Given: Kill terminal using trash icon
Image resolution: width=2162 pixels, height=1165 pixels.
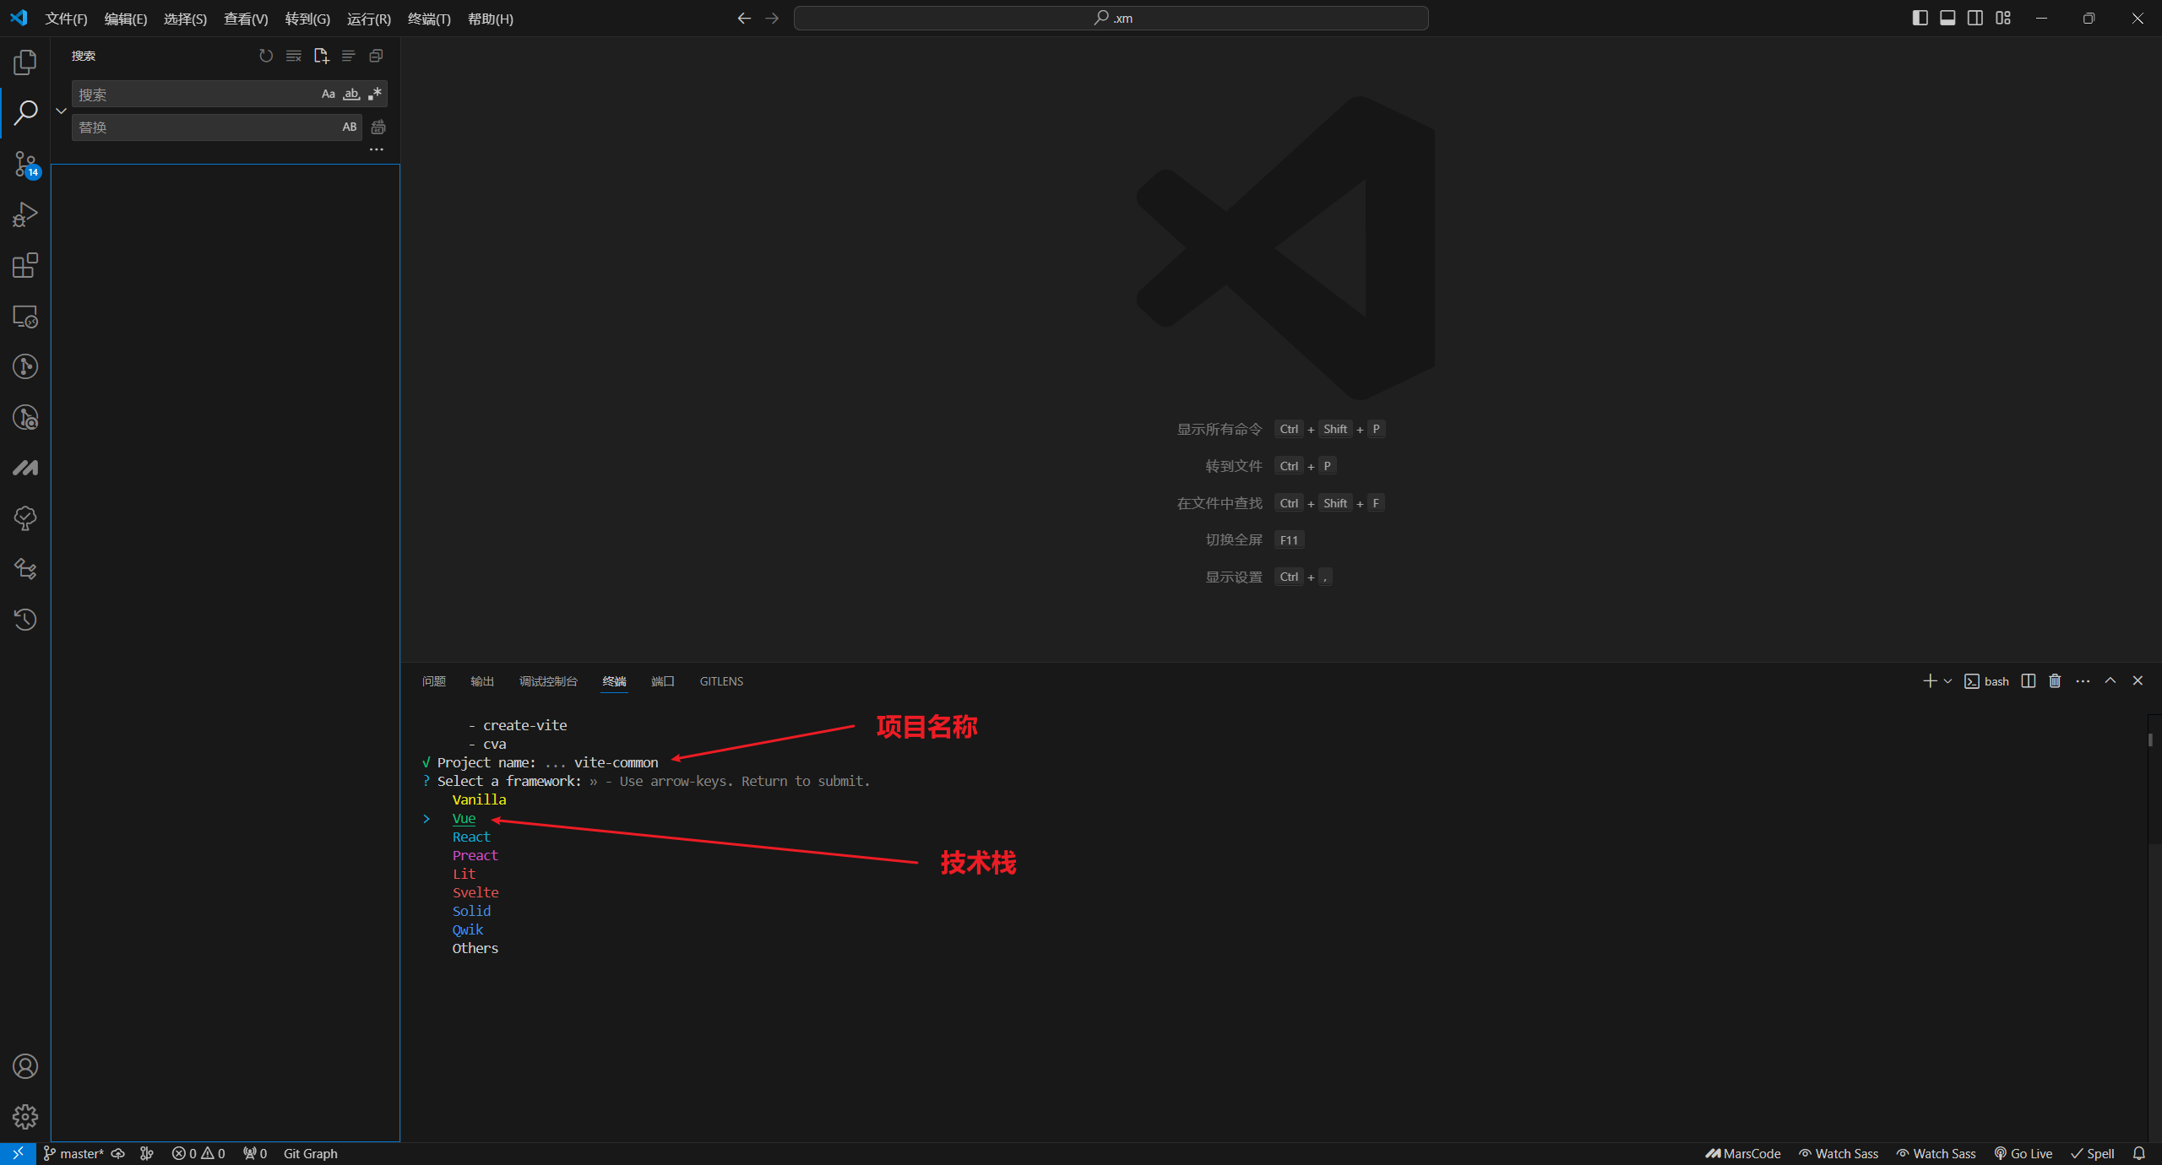Looking at the screenshot, I should point(2055,681).
